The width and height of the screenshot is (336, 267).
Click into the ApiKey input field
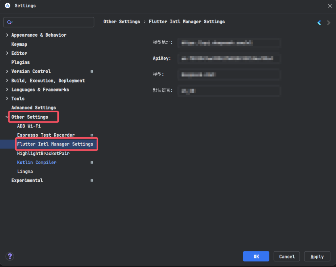point(229,59)
